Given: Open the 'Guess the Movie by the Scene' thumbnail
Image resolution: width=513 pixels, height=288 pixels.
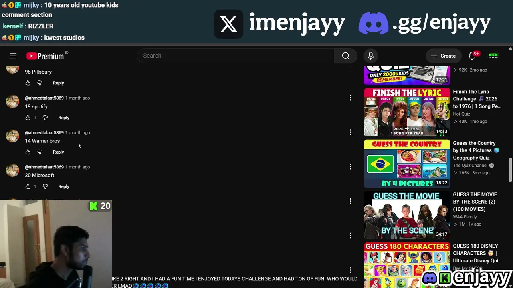Looking at the screenshot, I should point(407,215).
